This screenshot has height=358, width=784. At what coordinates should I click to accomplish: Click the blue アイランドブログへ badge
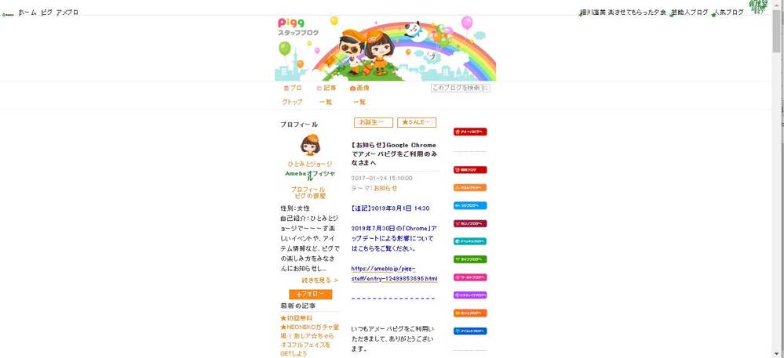470,331
